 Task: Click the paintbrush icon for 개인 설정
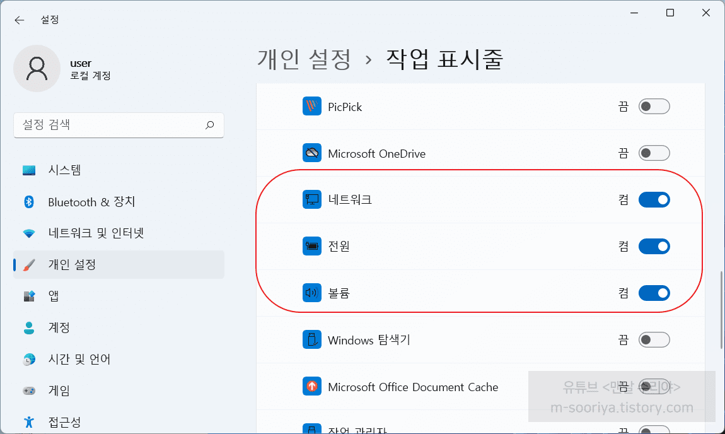(29, 265)
